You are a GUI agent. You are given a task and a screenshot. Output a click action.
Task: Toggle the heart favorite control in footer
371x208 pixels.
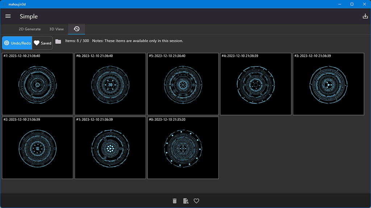click(196, 201)
